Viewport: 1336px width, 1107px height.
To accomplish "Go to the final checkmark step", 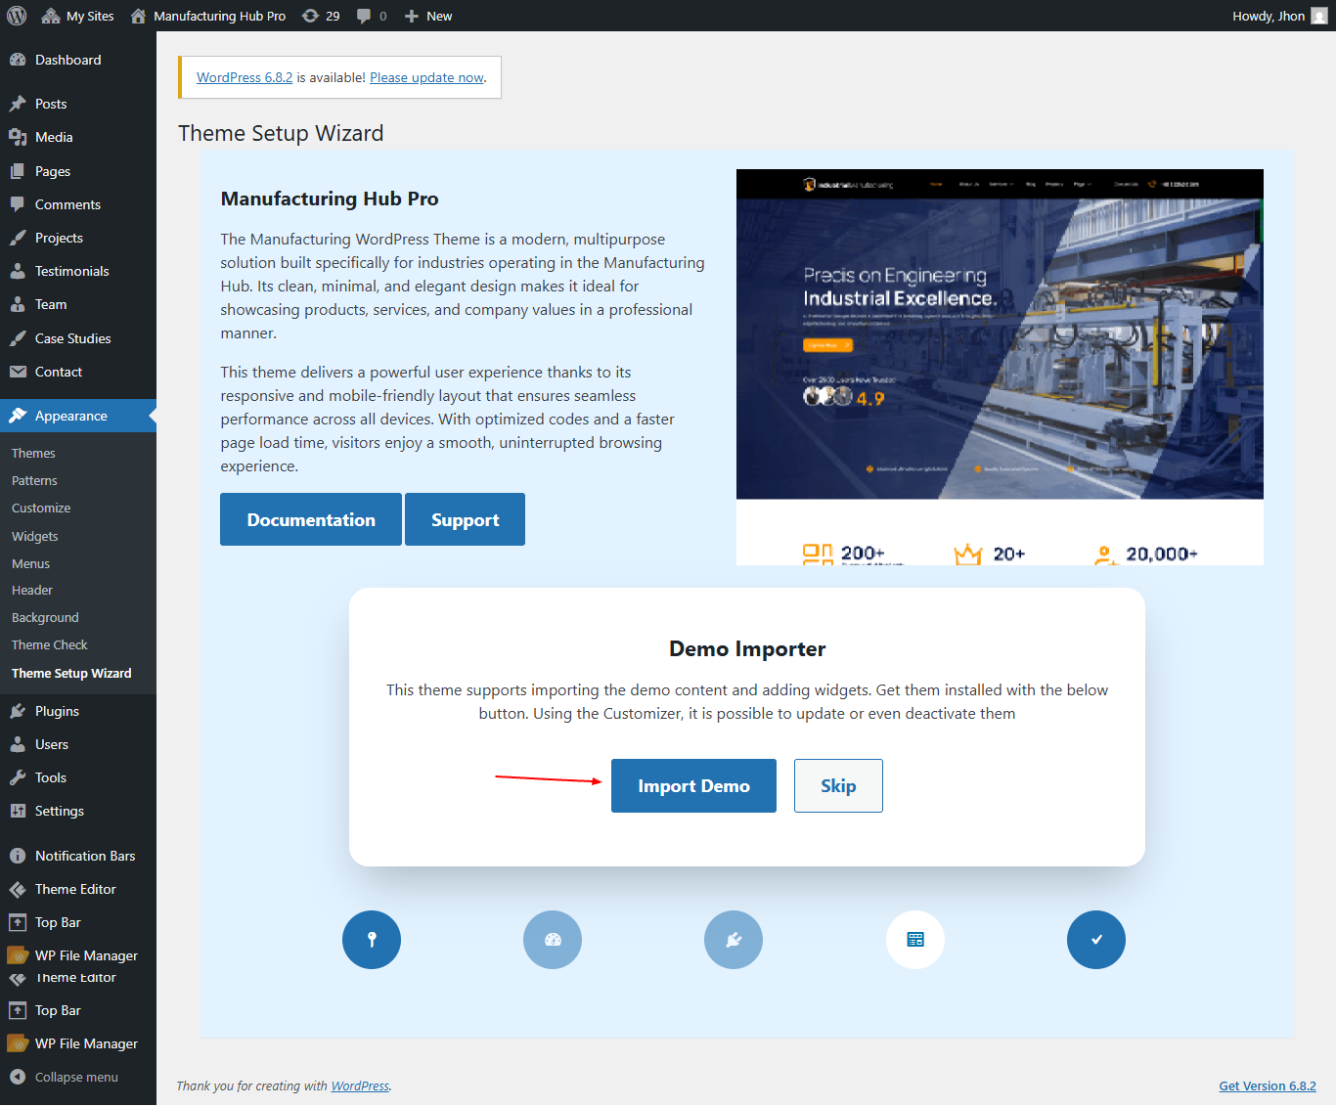I will 1096,940.
